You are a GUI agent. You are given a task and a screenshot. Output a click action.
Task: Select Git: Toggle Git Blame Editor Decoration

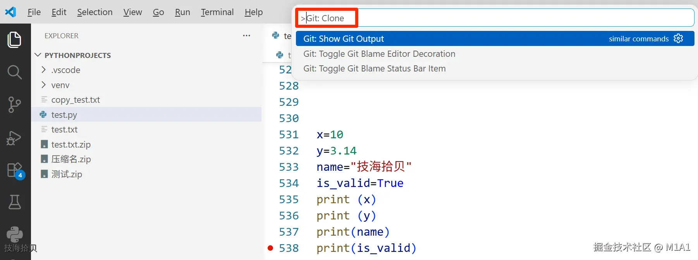pos(495,54)
